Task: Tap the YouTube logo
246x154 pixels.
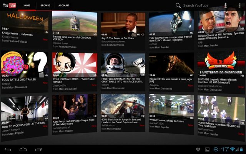Action: [x=9, y=5]
